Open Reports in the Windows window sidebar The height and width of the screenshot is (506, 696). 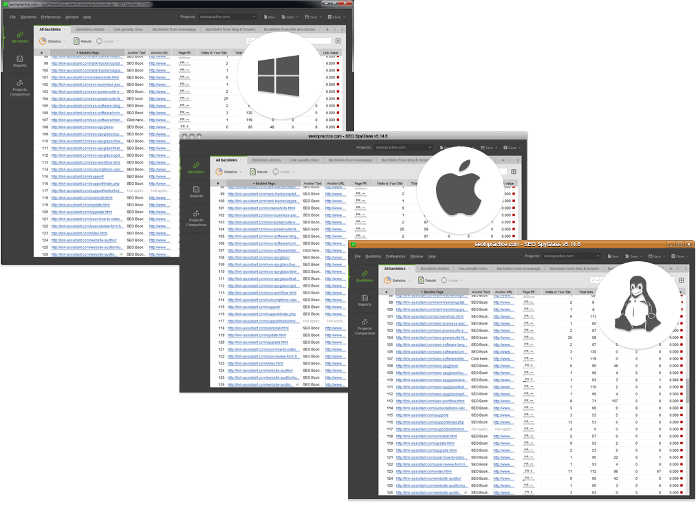click(19, 61)
